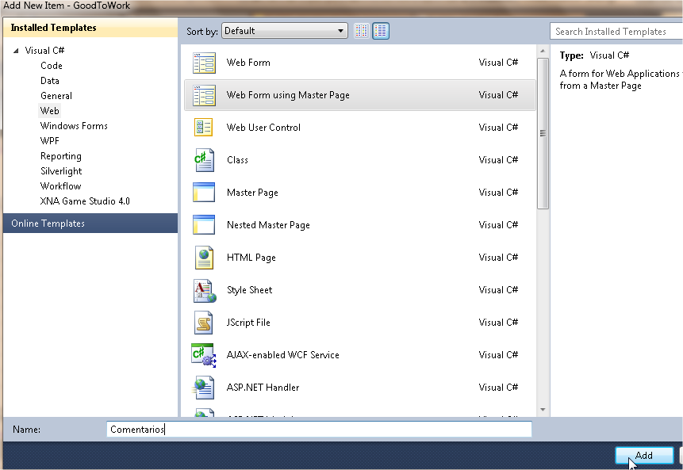This screenshot has height=470, width=683.
Task: Select the Workflow category
Action: click(x=61, y=186)
